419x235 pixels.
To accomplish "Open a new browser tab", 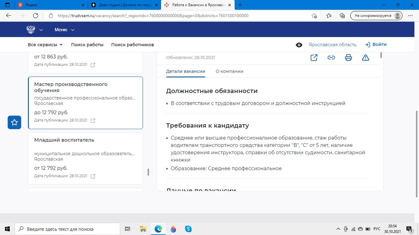I will [x=240, y=5].
